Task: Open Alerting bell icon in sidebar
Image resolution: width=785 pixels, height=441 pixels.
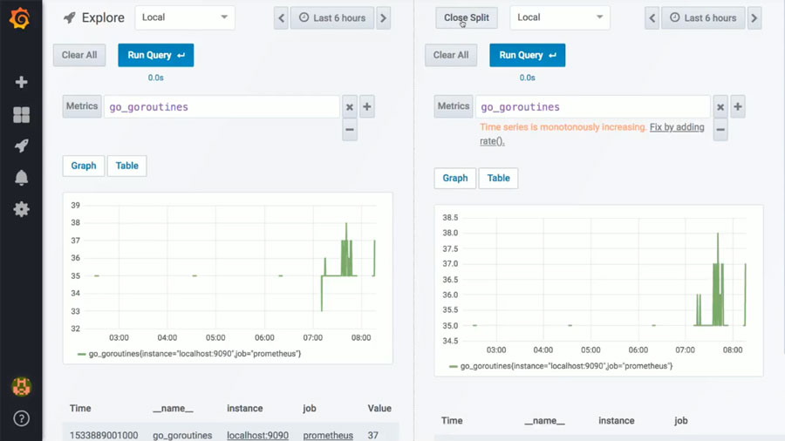Action: 21,178
